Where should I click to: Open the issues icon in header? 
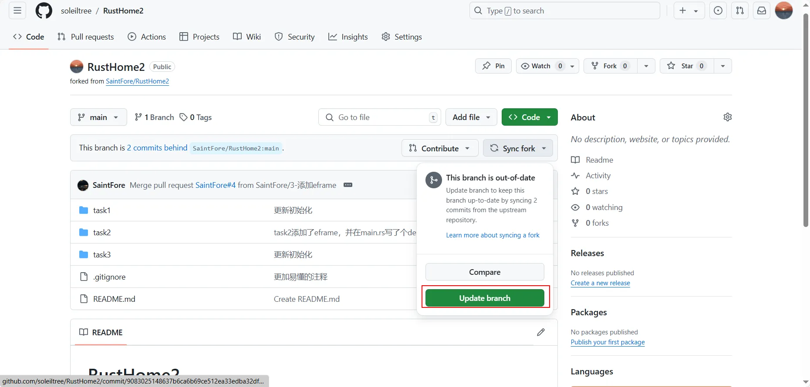pos(718,11)
